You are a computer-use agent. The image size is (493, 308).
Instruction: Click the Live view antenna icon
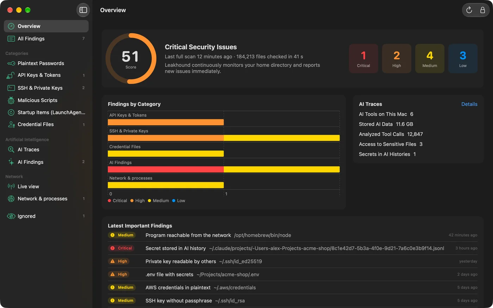pos(11,187)
